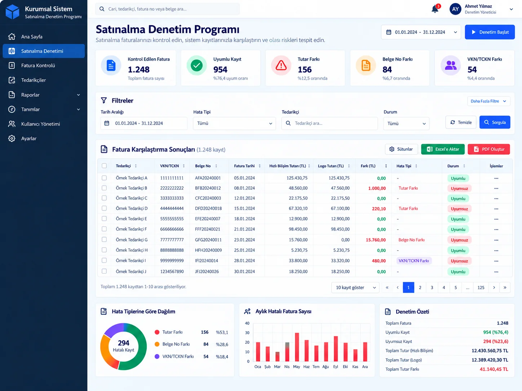Screen dimensions: 522x391
Task: Open notifications bell icon
Action: [435, 9]
